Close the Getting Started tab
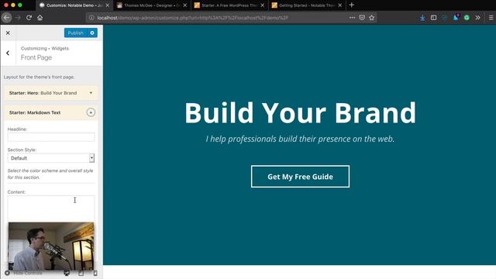The height and width of the screenshot is (279, 496). point(340,5)
